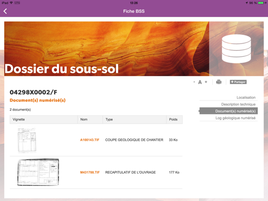This screenshot has height=201, width=268.
Task: Tap the 13:26 clock in status bar
Action: point(134,3)
